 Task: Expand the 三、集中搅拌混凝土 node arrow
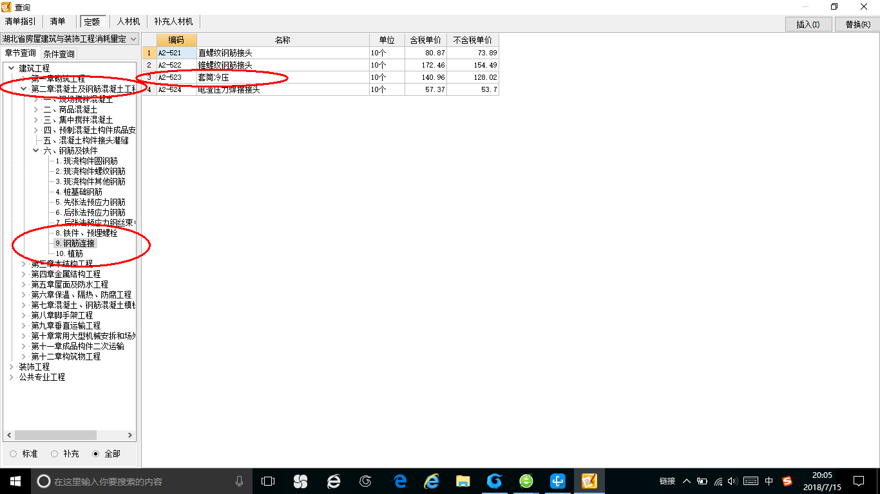click(36, 120)
